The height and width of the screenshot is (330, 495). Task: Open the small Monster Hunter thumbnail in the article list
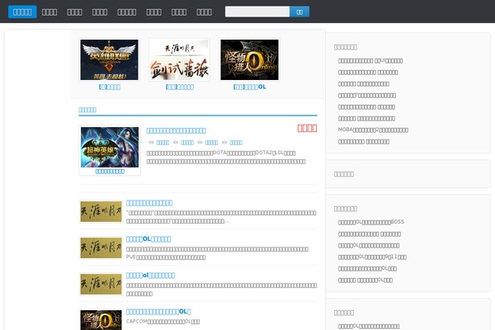pyautogui.click(x=101, y=320)
